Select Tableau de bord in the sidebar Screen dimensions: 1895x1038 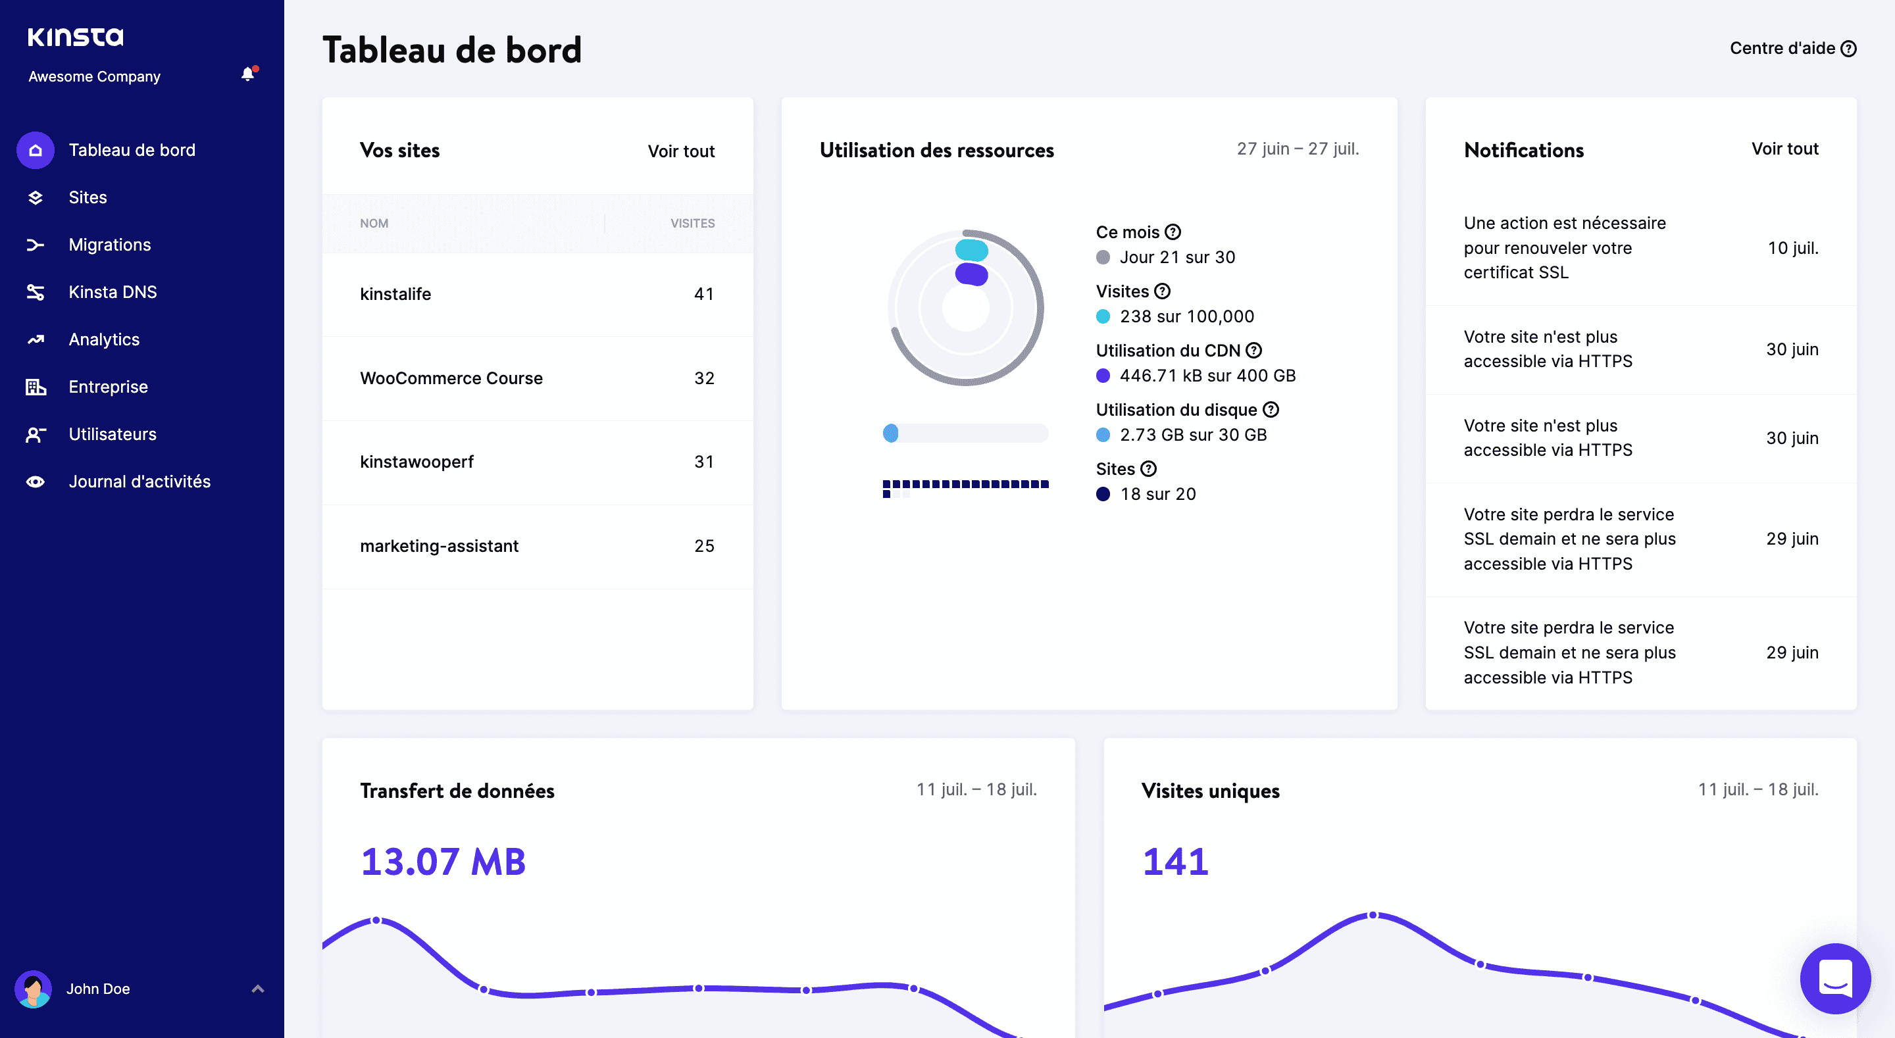(132, 149)
